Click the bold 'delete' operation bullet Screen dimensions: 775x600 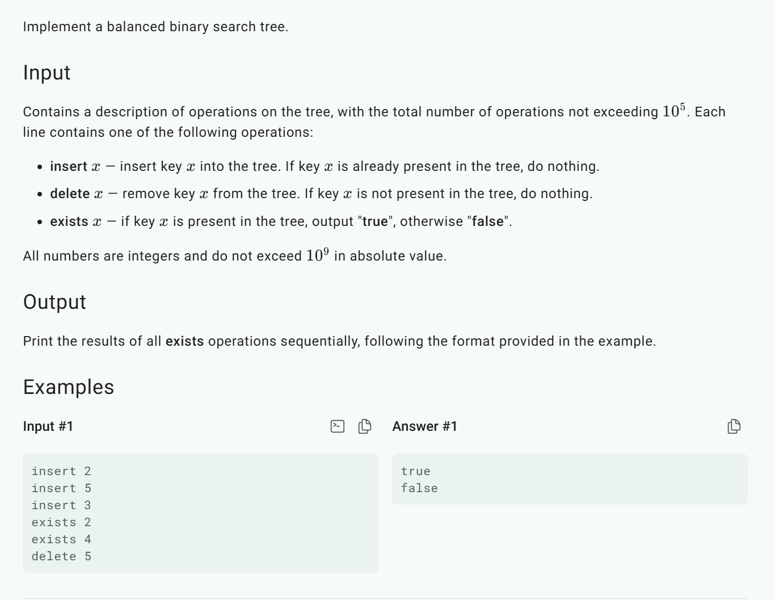tap(70, 194)
